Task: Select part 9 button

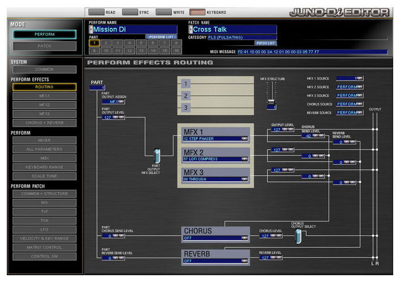Action: click(94, 51)
